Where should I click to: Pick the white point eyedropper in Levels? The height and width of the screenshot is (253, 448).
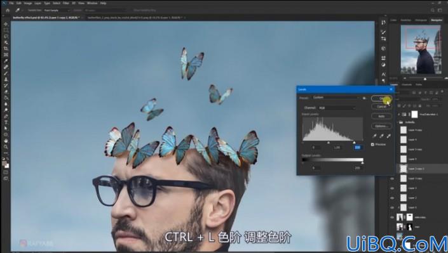(x=388, y=136)
